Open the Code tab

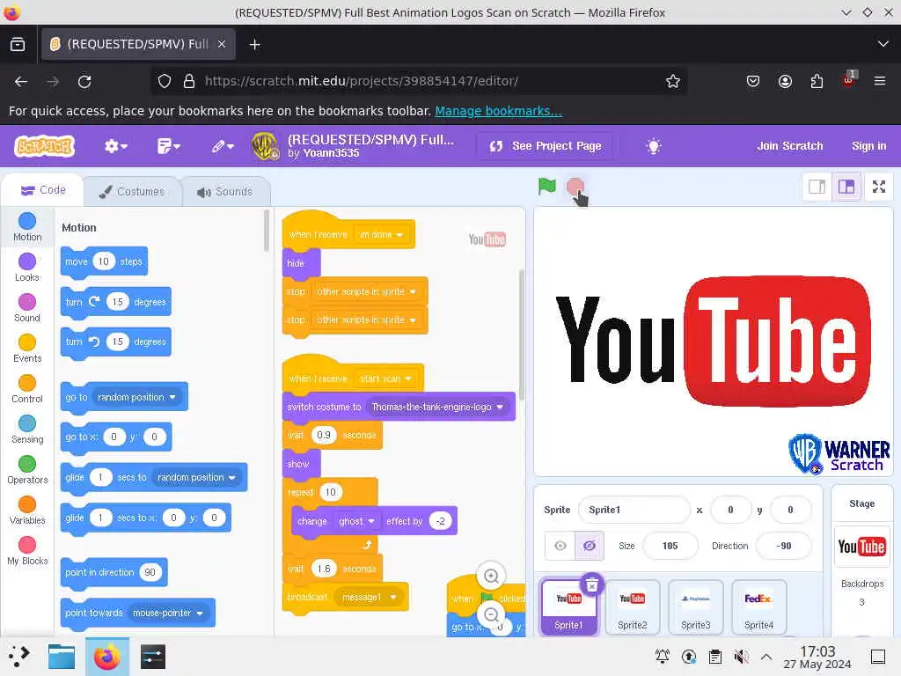[x=43, y=190]
